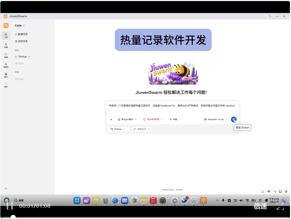Send the prompt with blue paper-plane button

[233, 119]
